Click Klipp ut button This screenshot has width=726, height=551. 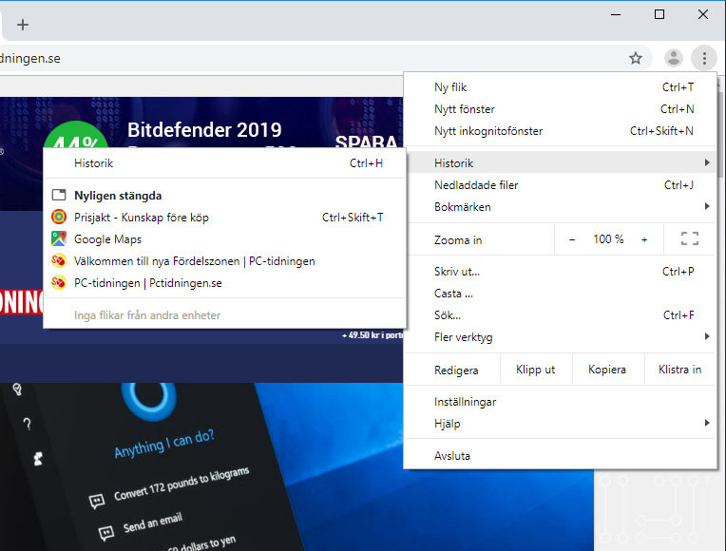pyautogui.click(x=536, y=370)
